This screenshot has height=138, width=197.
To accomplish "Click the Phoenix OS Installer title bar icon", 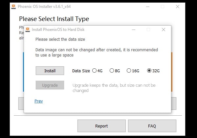I will pyautogui.click(x=13, y=7).
